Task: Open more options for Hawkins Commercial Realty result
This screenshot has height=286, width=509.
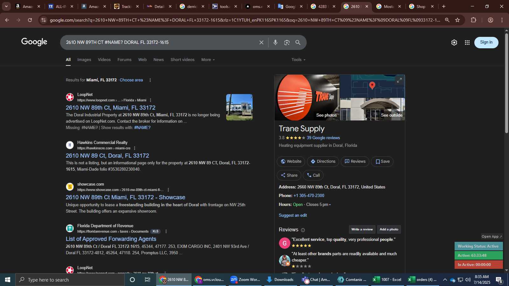Action: [135, 148]
